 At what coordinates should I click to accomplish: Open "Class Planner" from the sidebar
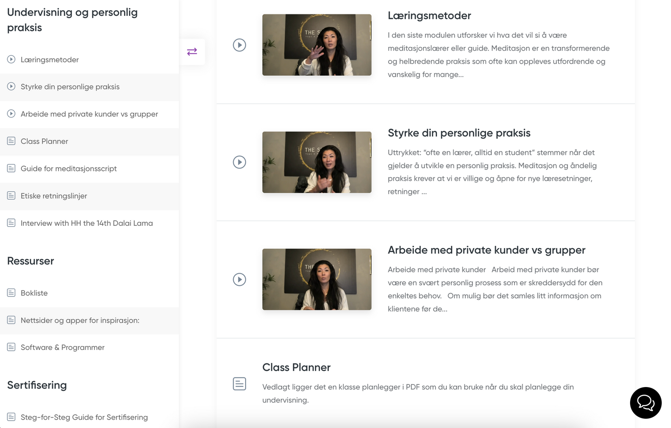44,141
